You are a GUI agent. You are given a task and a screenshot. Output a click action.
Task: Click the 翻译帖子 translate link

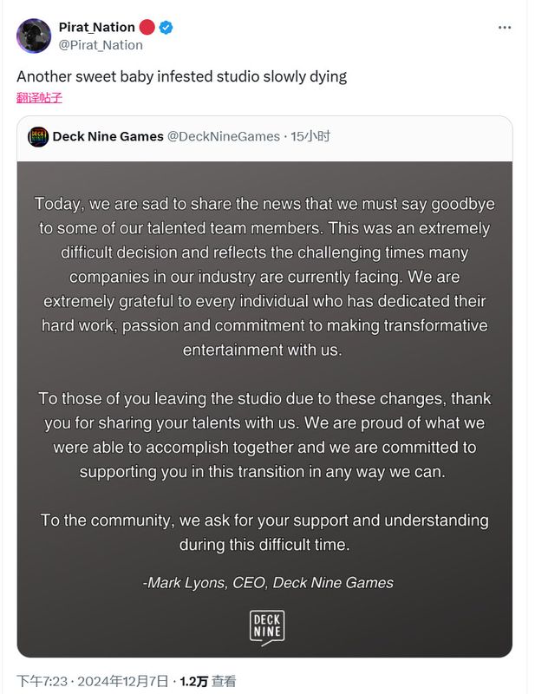pyautogui.click(x=39, y=98)
